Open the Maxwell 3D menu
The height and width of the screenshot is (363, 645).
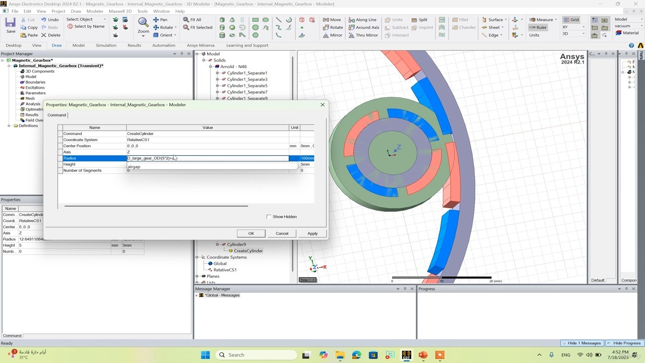coord(120,11)
